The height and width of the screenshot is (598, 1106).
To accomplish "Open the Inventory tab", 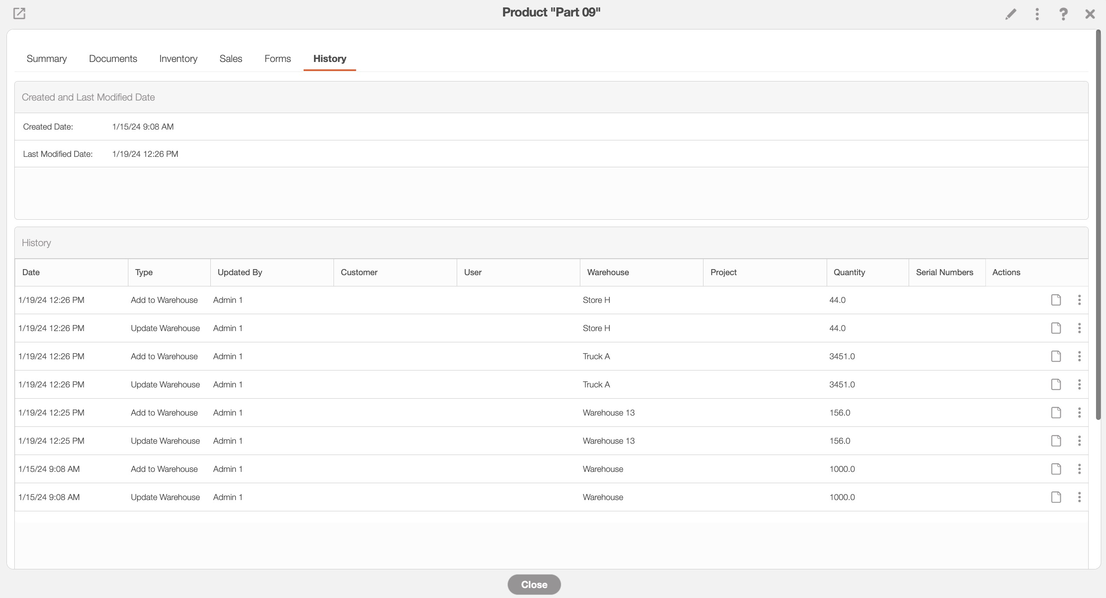I will pyautogui.click(x=178, y=58).
